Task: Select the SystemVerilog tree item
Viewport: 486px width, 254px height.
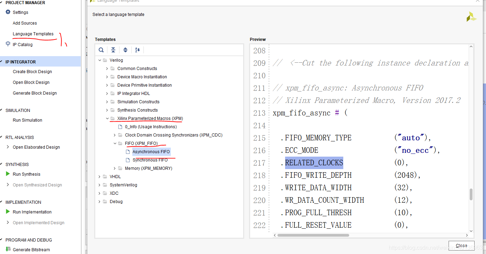Action: pyautogui.click(x=123, y=185)
